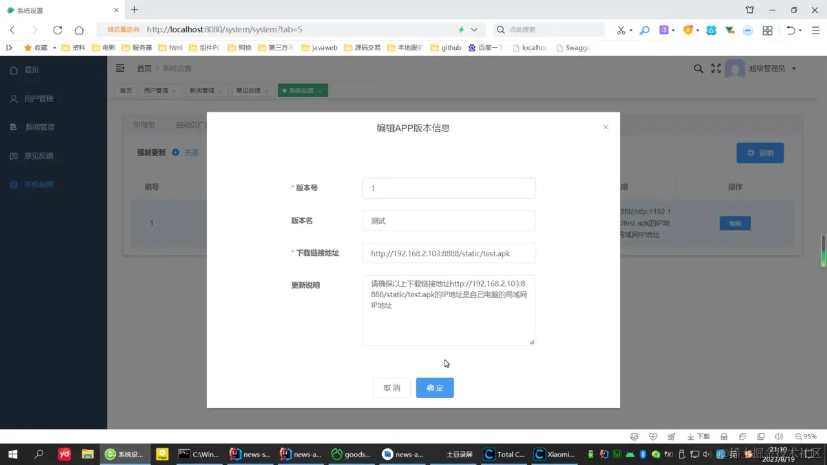Close the 编辑APP版本信息 dialog with the X
The height and width of the screenshot is (465, 827).
pyautogui.click(x=605, y=127)
